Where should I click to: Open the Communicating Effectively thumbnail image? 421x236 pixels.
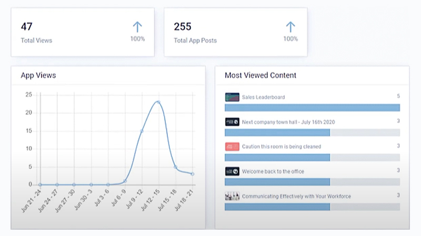coord(232,196)
